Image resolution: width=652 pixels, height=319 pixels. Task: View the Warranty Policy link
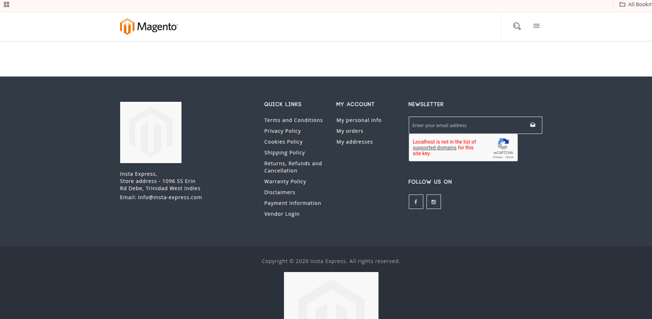[x=285, y=181]
